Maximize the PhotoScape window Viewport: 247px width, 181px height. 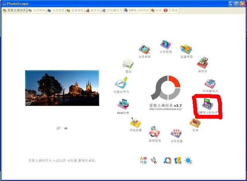tap(237, 4)
